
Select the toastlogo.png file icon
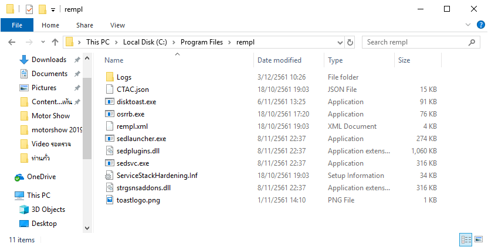point(110,200)
